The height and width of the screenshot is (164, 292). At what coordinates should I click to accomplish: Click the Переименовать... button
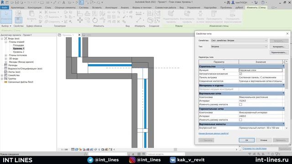(x=279, y=53)
